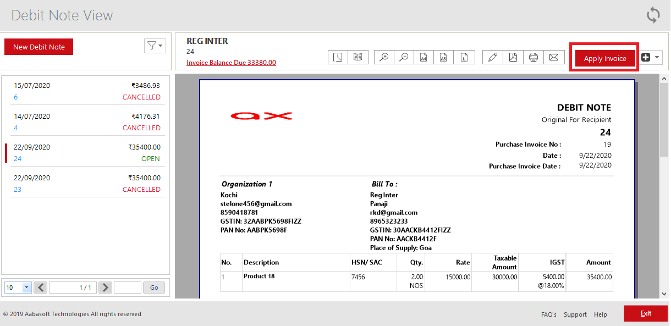Open the filter dropdown above the list
The width and height of the screenshot is (671, 326).
tap(155, 46)
